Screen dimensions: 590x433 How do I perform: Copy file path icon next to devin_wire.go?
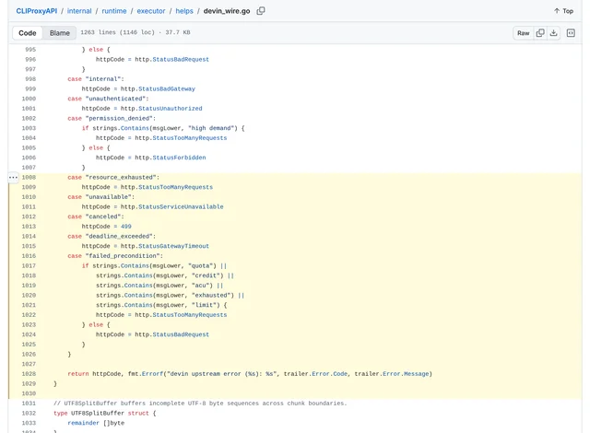(x=260, y=11)
